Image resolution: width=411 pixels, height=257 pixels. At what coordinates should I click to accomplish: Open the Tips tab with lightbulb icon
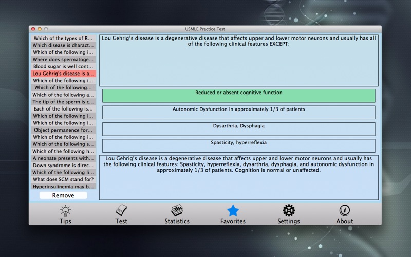[x=65, y=214]
